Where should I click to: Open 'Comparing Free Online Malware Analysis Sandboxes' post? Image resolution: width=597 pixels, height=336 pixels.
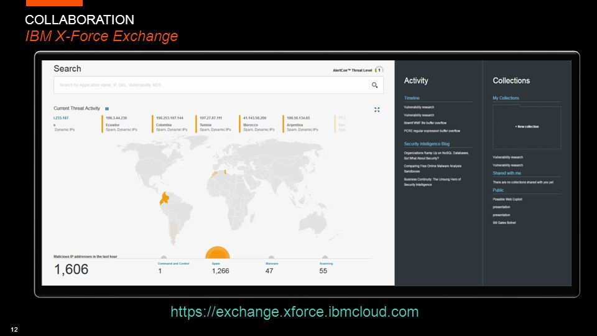click(433, 169)
